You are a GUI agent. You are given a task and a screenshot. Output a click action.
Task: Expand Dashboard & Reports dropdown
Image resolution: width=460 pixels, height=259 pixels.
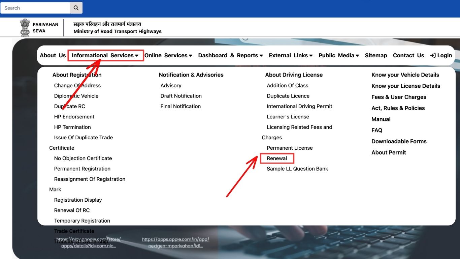point(230,55)
